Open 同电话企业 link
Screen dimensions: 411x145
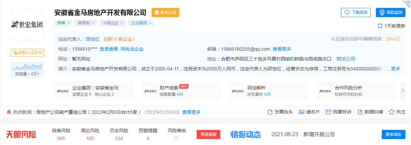tap(132, 49)
